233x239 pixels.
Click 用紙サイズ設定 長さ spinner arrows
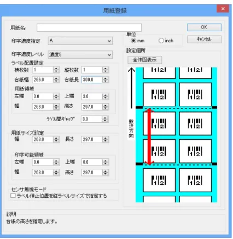[x=106, y=140]
